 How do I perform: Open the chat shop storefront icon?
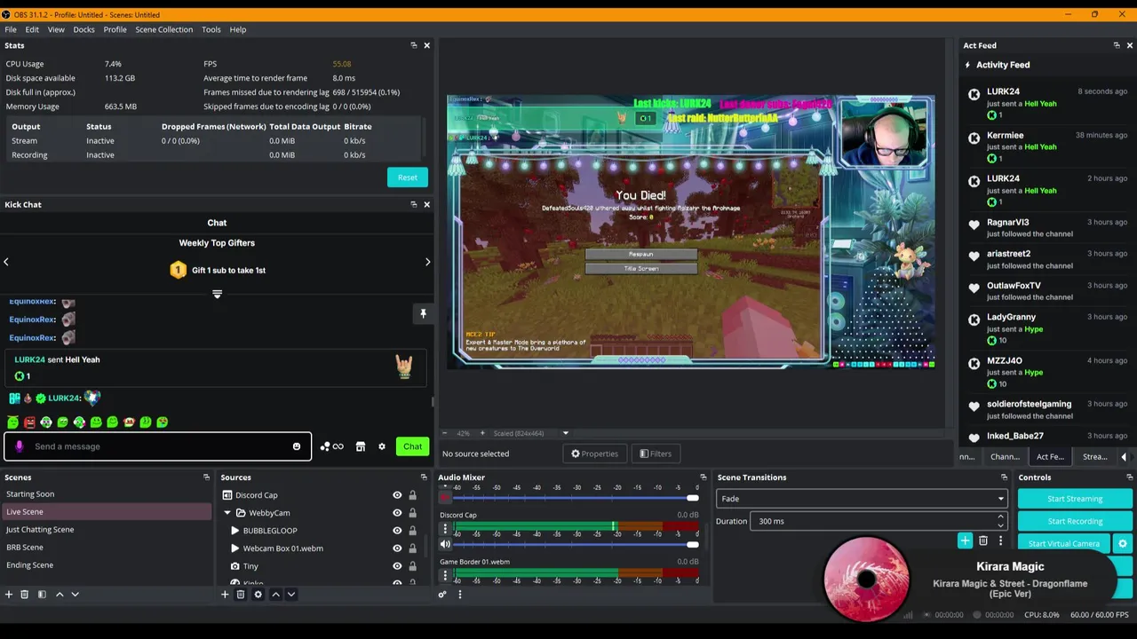pyautogui.click(x=361, y=446)
